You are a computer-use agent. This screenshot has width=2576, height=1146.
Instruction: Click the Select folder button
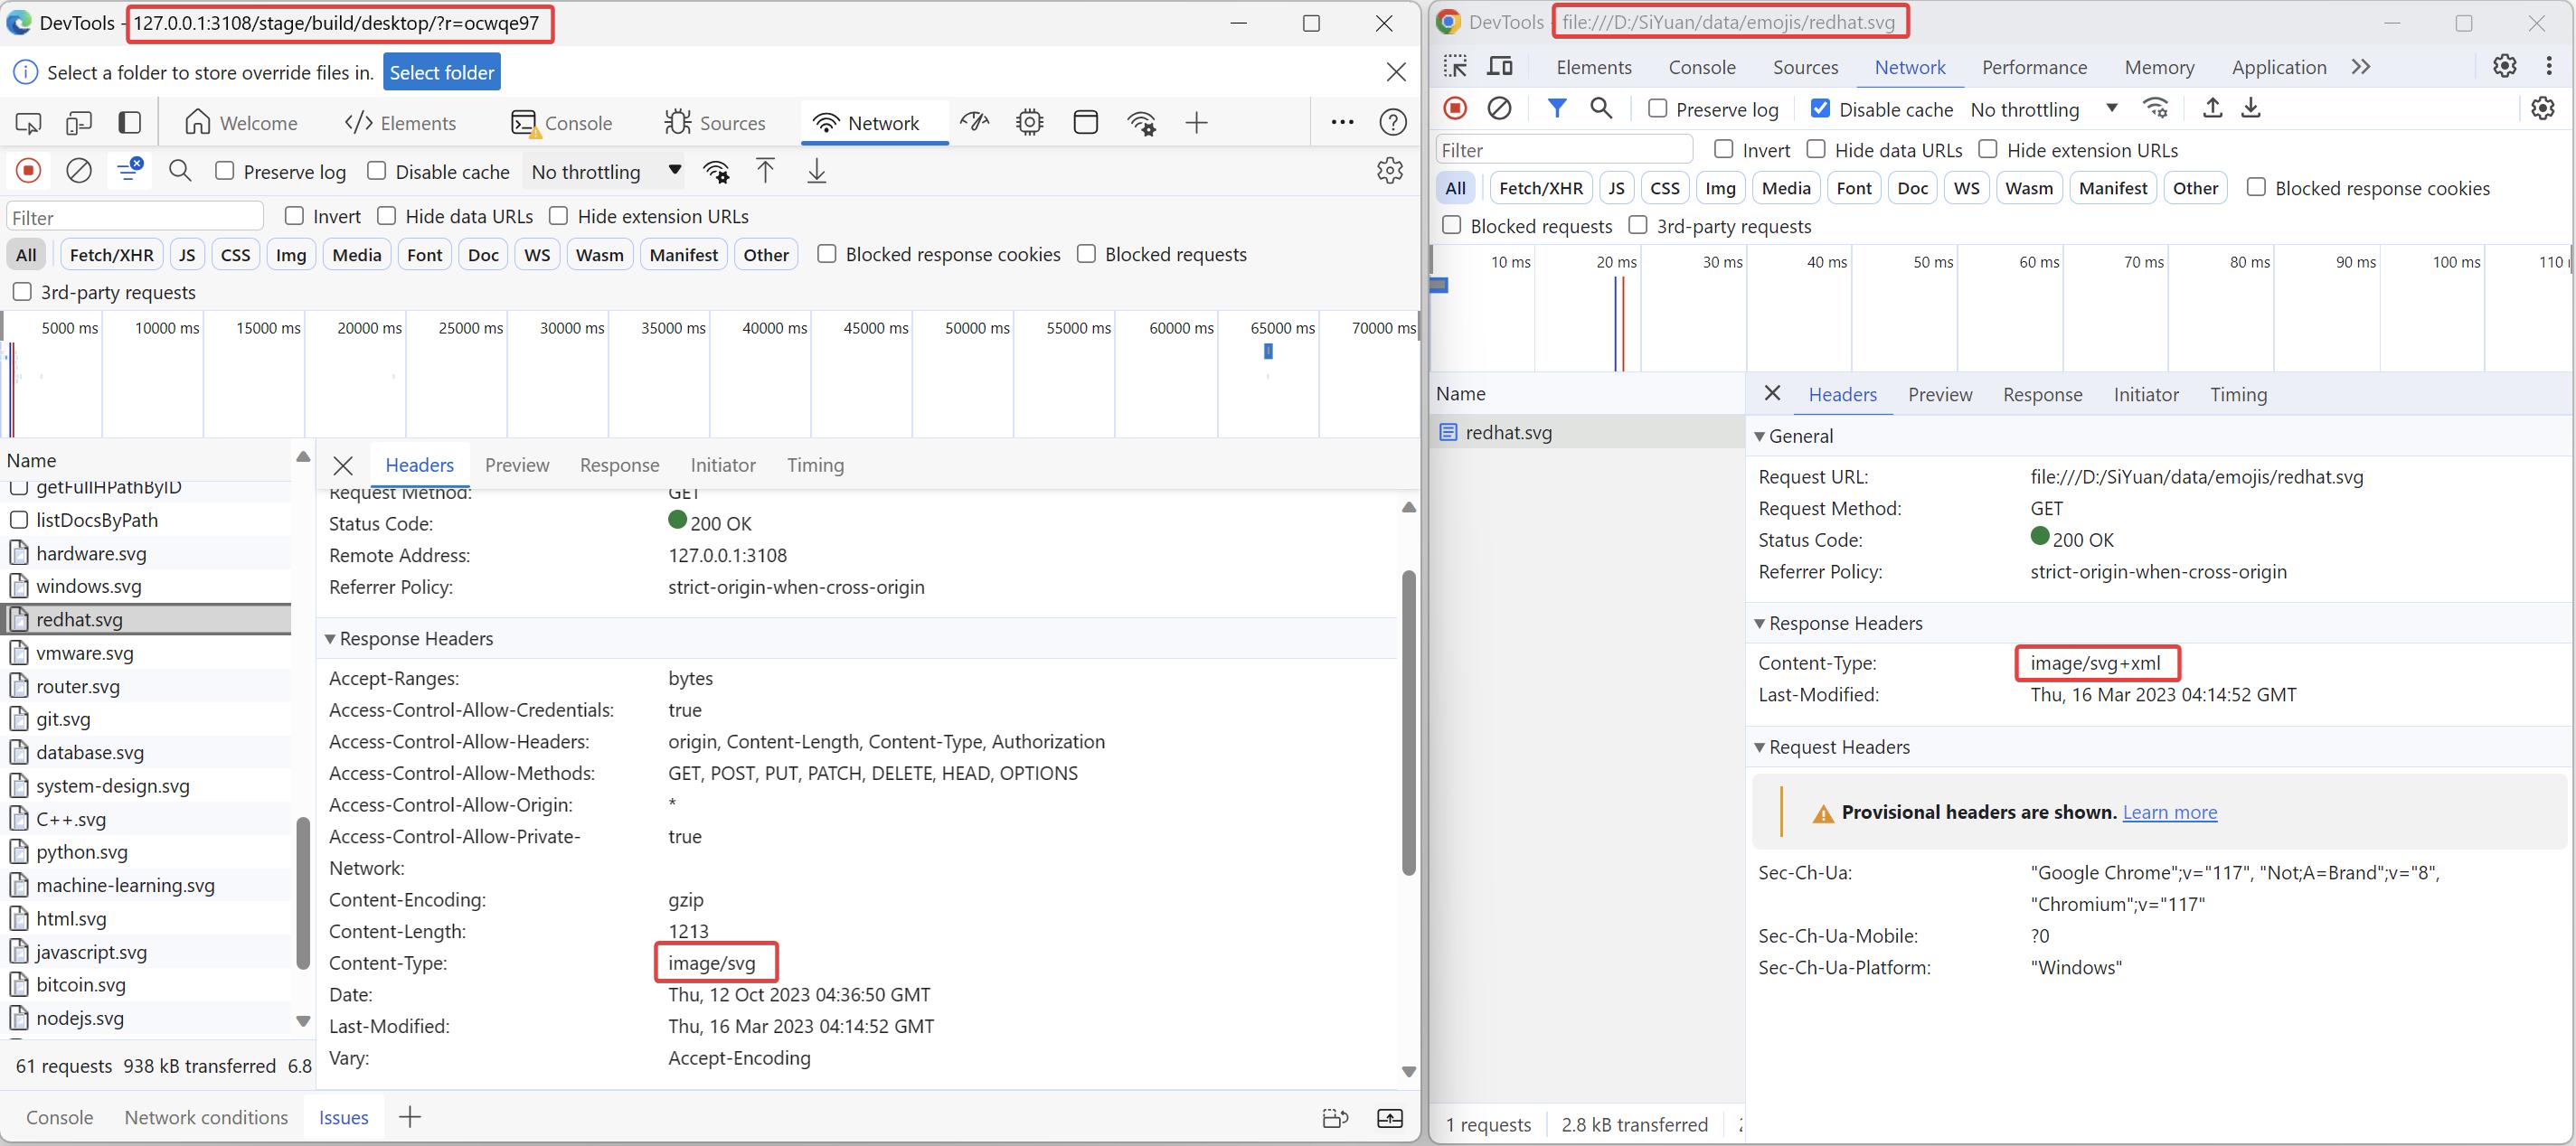[x=441, y=71]
